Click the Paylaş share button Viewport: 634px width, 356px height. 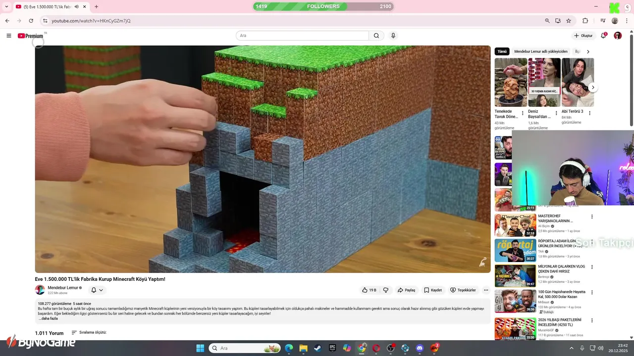point(406,290)
